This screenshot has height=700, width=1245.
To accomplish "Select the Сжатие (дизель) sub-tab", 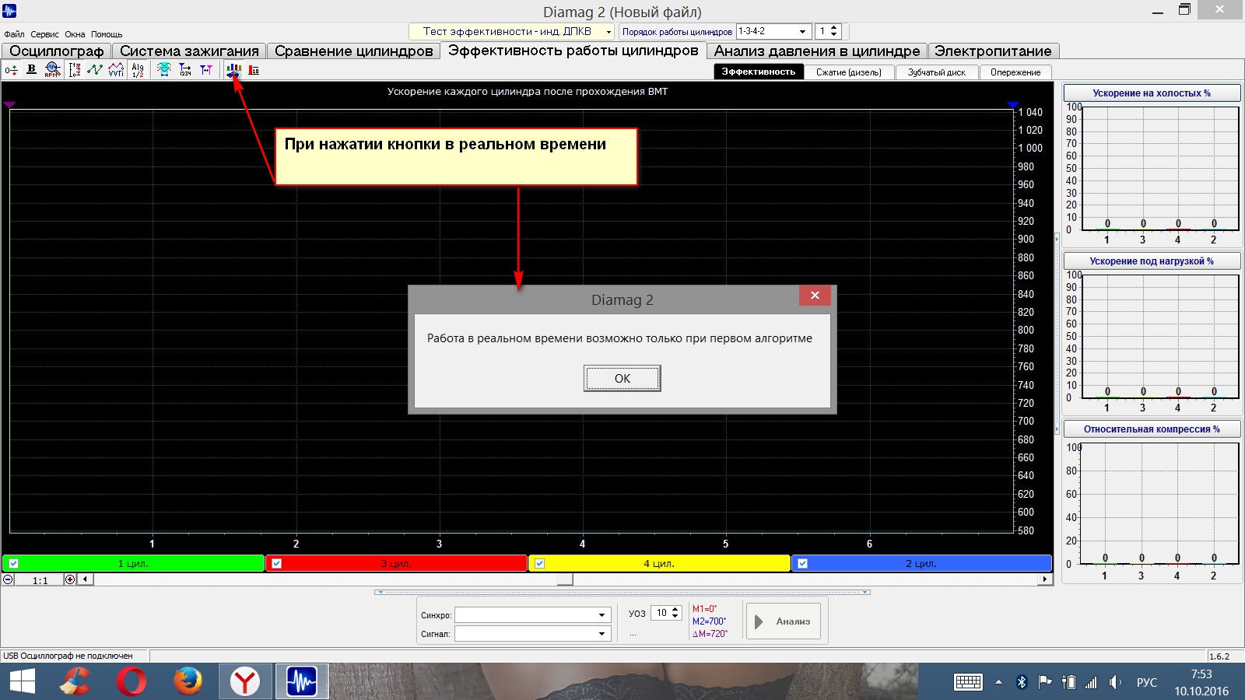I will pyautogui.click(x=849, y=72).
